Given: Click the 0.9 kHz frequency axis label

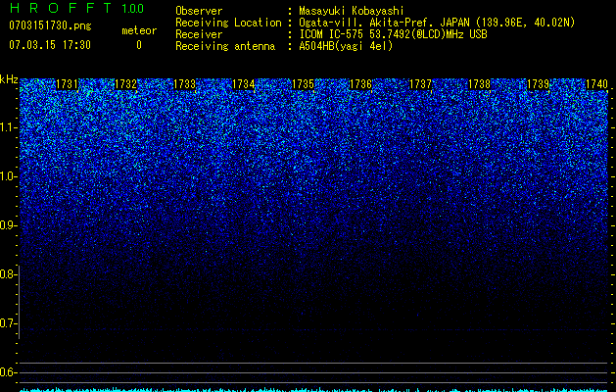Looking at the screenshot, I should tap(8, 225).
